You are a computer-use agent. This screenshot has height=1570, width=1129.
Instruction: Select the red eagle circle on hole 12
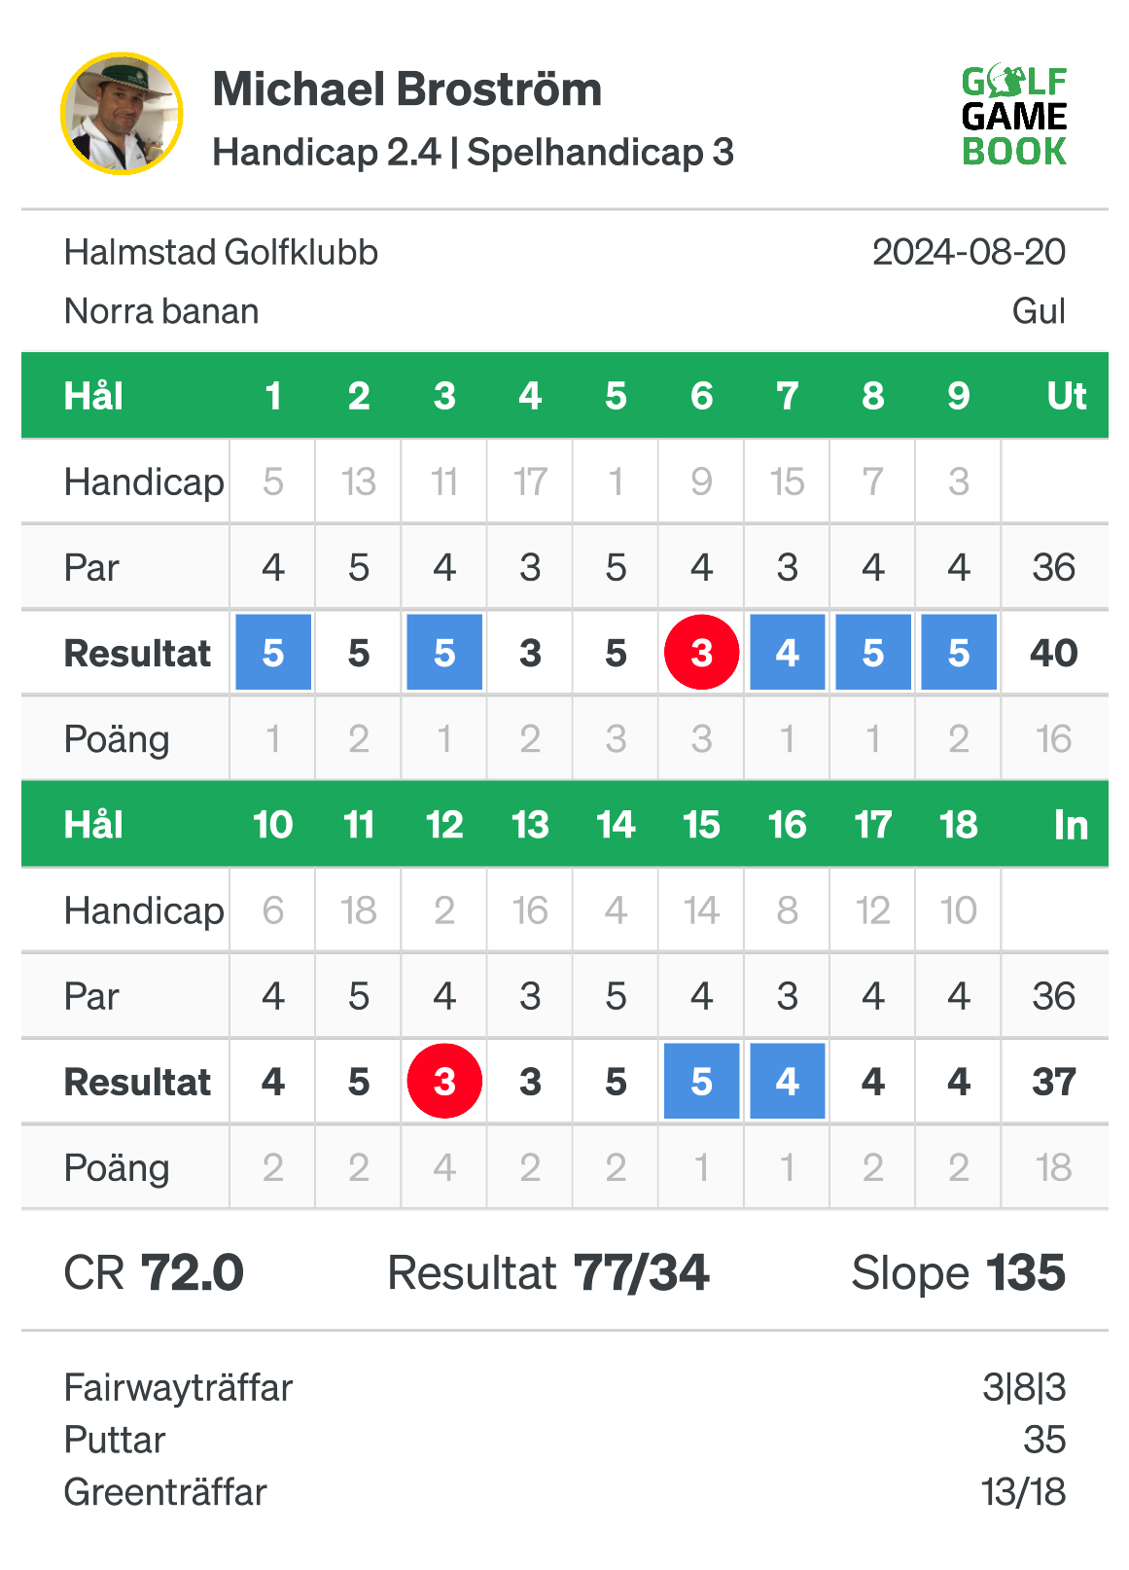point(444,1082)
